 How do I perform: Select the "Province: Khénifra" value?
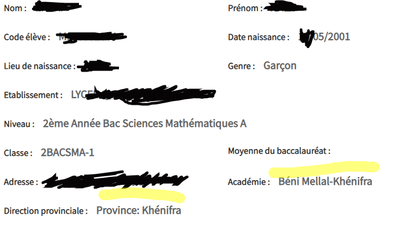(138, 211)
